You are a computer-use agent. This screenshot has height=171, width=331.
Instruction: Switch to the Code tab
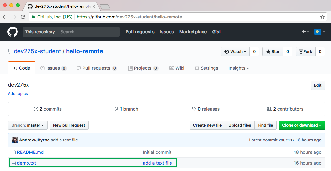coord(22,68)
